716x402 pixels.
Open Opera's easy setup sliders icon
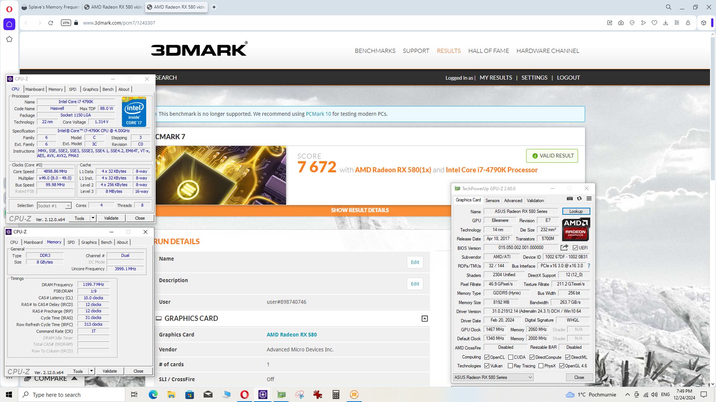pyautogui.click(x=677, y=23)
